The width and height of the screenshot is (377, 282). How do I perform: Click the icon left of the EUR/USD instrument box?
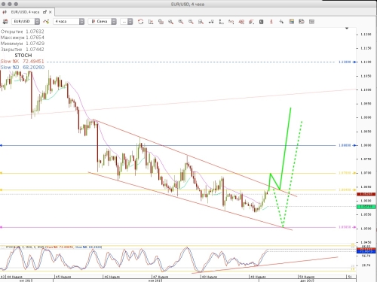pos(5,22)
